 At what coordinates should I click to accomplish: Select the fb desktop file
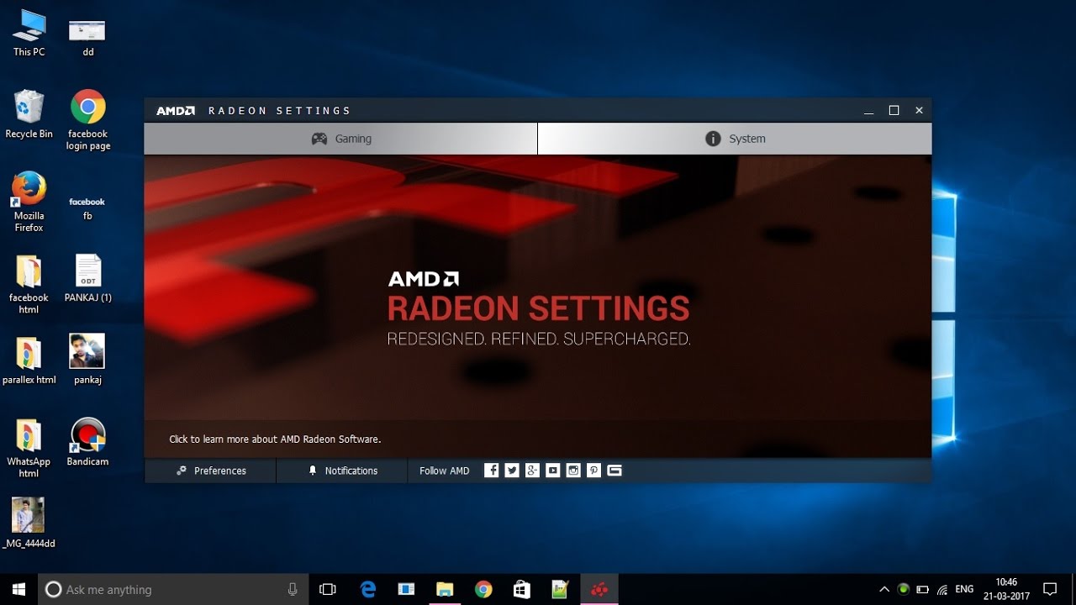[x=87, y=207]
